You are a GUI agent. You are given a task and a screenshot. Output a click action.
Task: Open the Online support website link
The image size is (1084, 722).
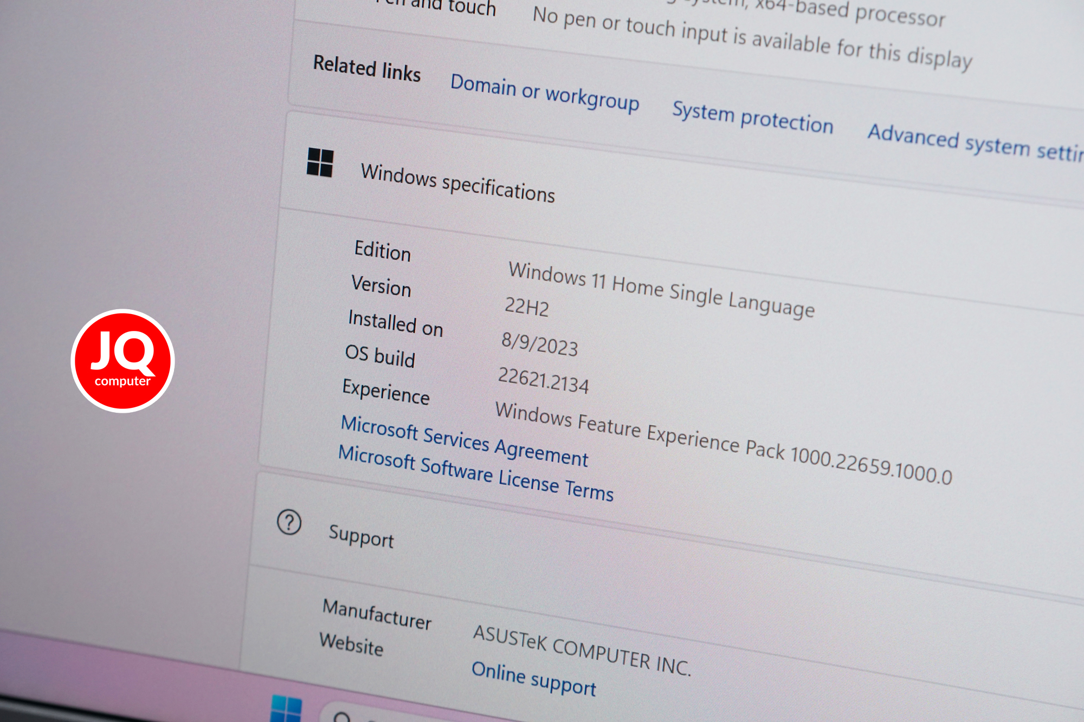point(534,679)
